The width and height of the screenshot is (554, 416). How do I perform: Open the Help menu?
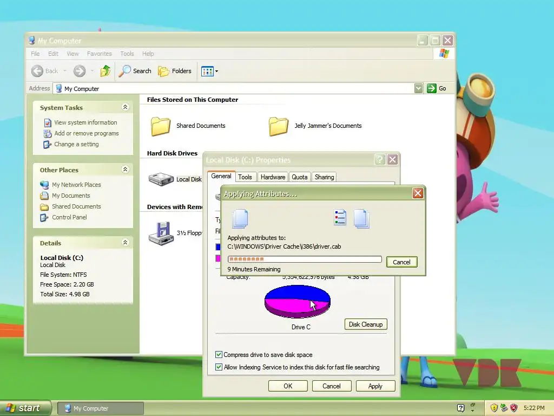[148, 54]
